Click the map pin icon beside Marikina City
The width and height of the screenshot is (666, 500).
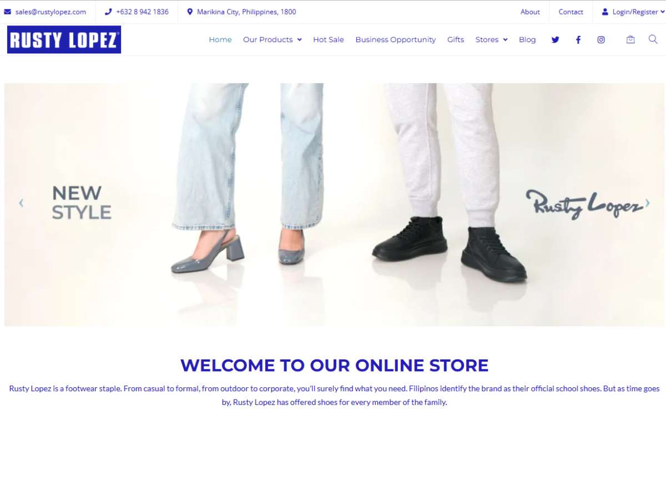click(190, 12)
